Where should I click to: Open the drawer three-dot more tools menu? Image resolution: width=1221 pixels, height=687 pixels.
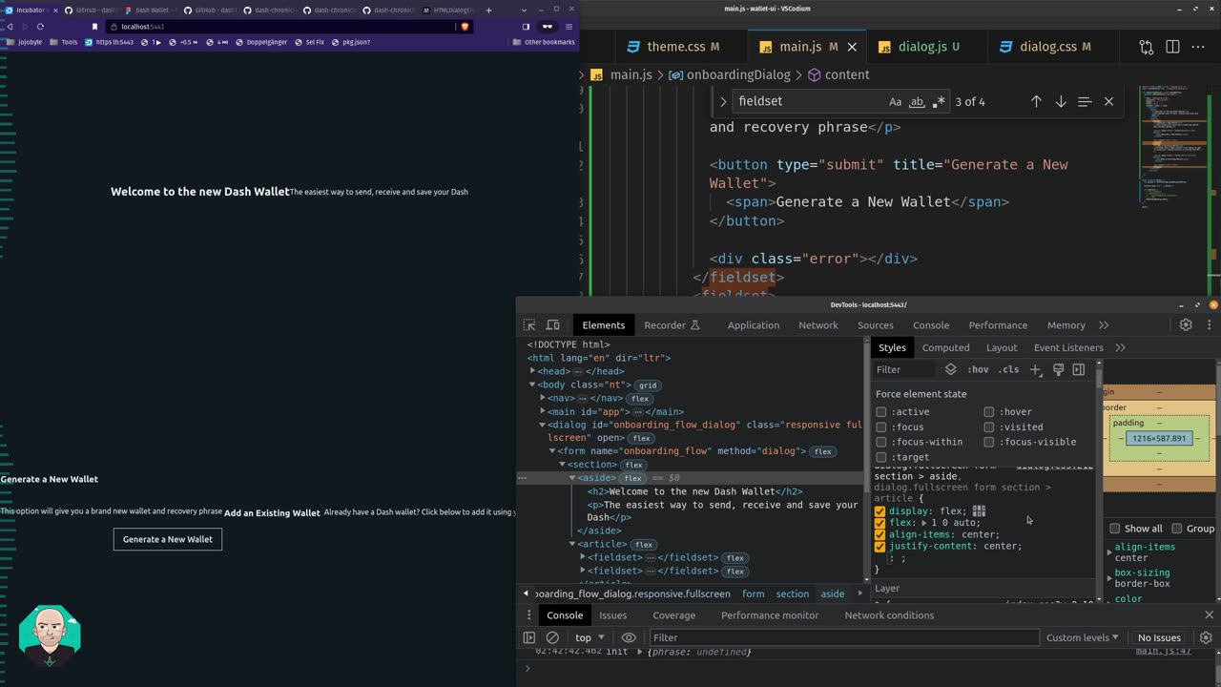(x=529, y=615)
